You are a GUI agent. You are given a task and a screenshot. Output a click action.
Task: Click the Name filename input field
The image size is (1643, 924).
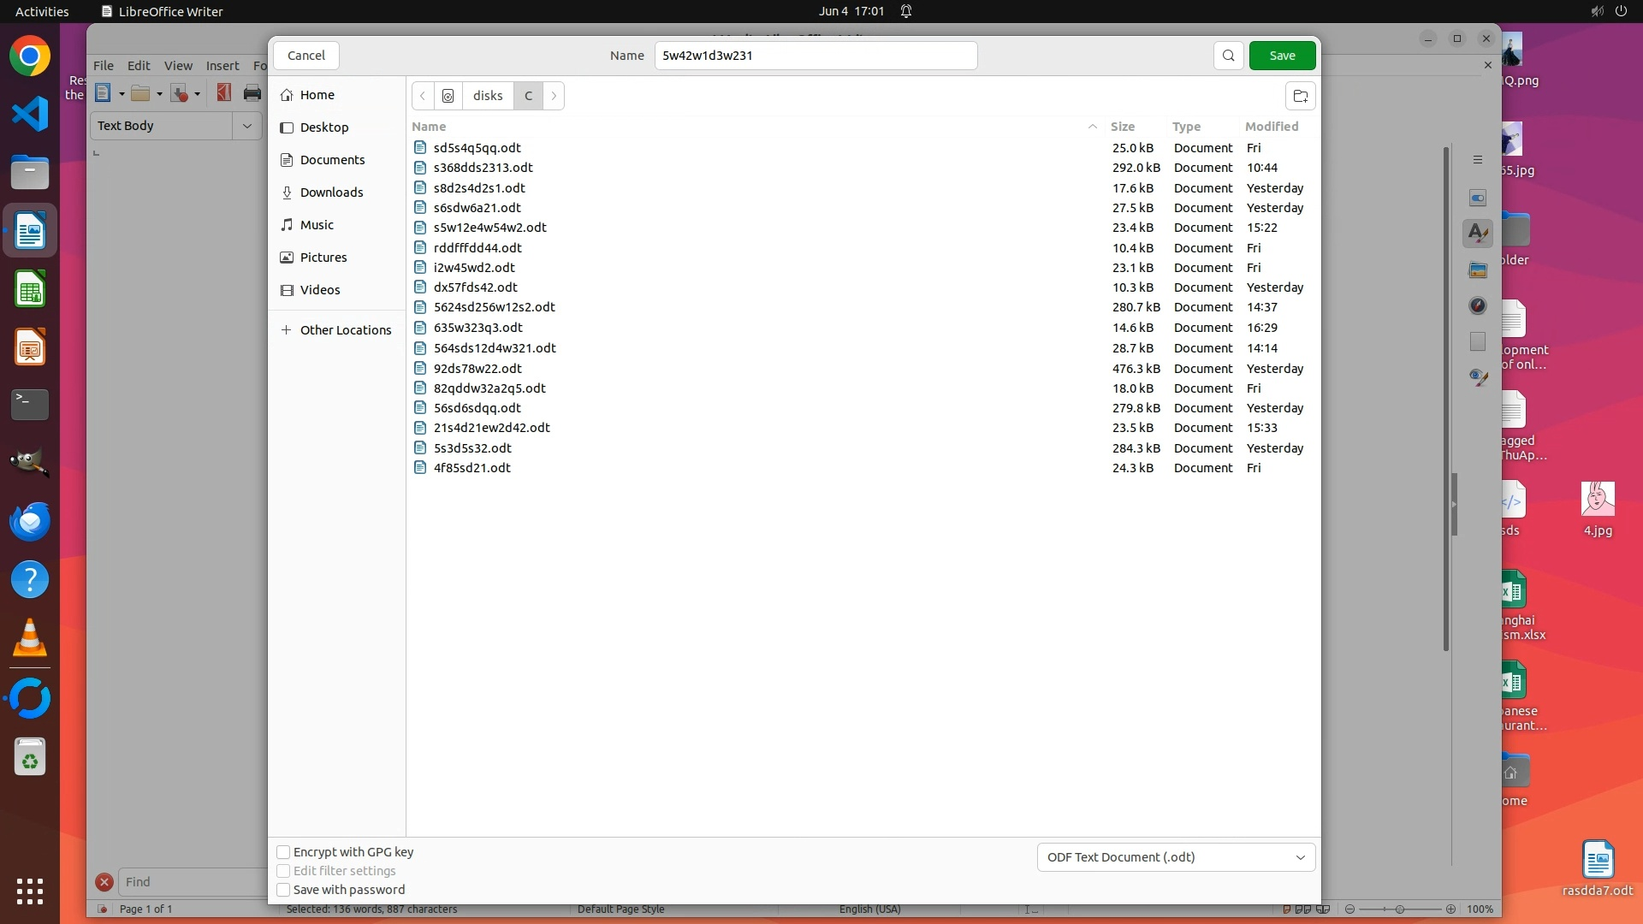[816, 56]
